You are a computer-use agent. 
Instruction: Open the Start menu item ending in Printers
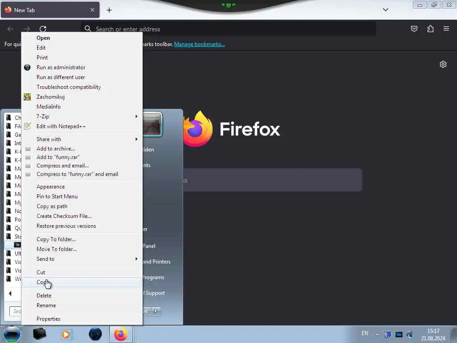click(157, 262)
